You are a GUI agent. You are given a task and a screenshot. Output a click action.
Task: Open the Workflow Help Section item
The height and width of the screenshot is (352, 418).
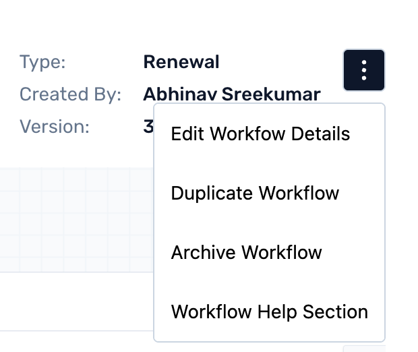coord(269,312)
